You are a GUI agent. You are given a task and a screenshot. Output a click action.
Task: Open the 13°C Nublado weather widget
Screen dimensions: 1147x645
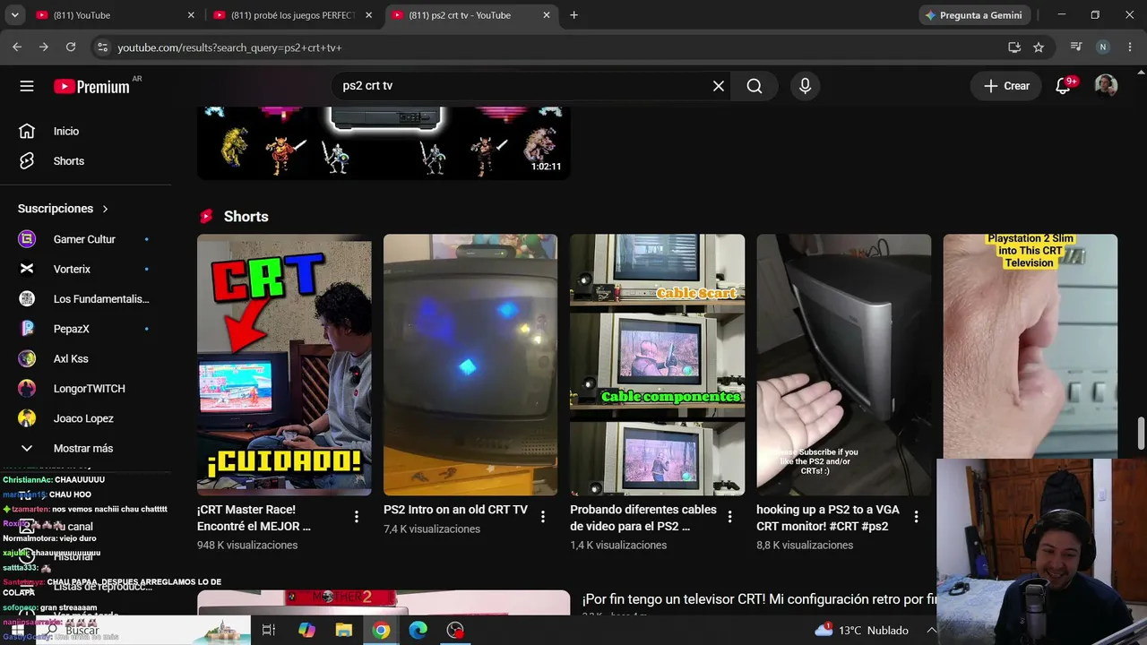pyautogui.click(x=862, y=630)
